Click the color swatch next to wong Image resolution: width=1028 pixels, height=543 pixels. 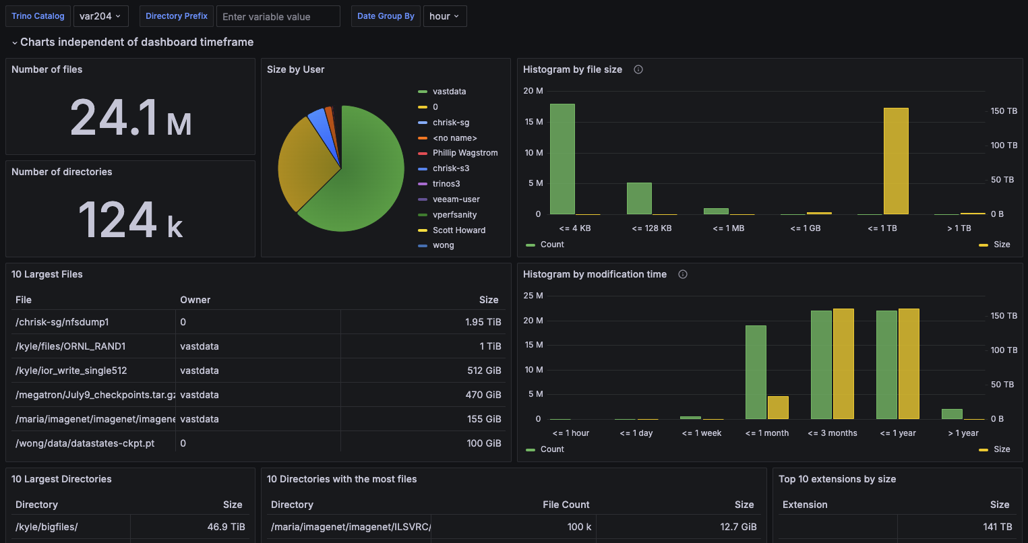(423, 246)
